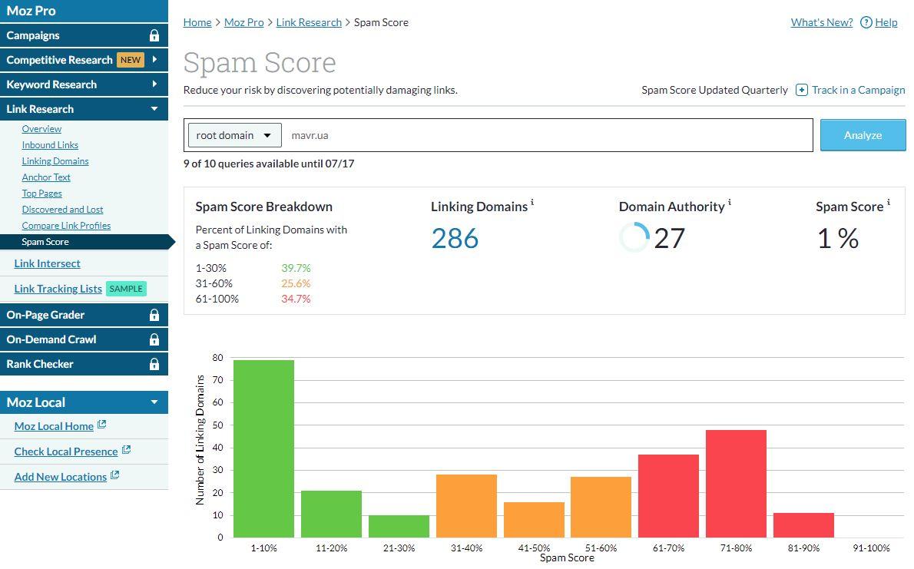The image size is (914, 569).
Task: Click the domain input field containing mavr.ua
Action: pos(548,135)
